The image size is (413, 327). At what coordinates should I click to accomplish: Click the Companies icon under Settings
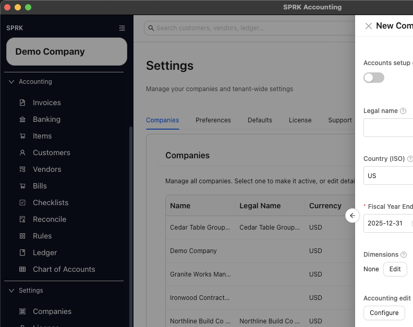tap(22, 311)
